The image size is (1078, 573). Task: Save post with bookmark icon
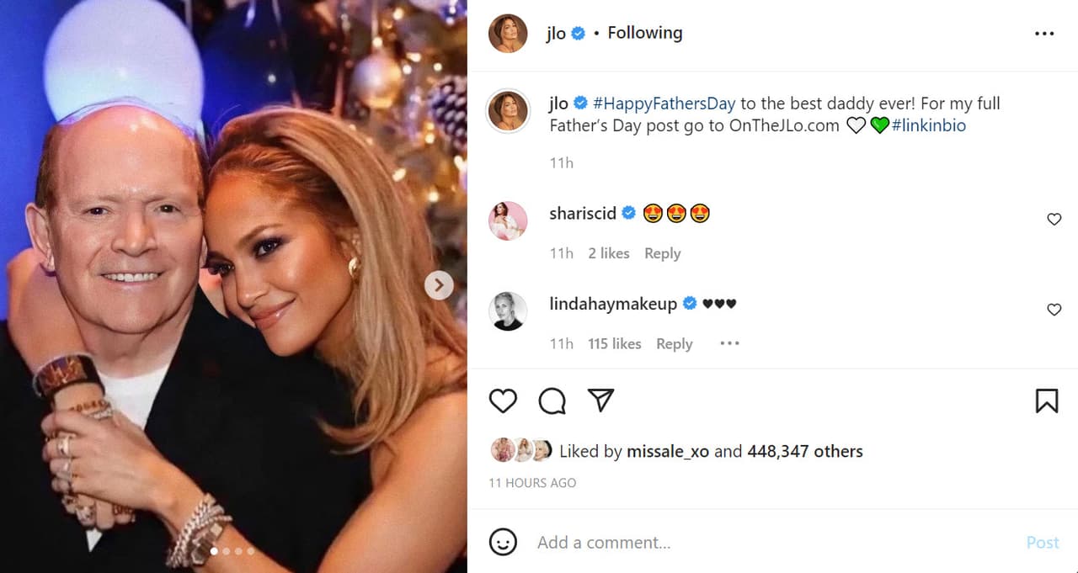coord(1046,401)
